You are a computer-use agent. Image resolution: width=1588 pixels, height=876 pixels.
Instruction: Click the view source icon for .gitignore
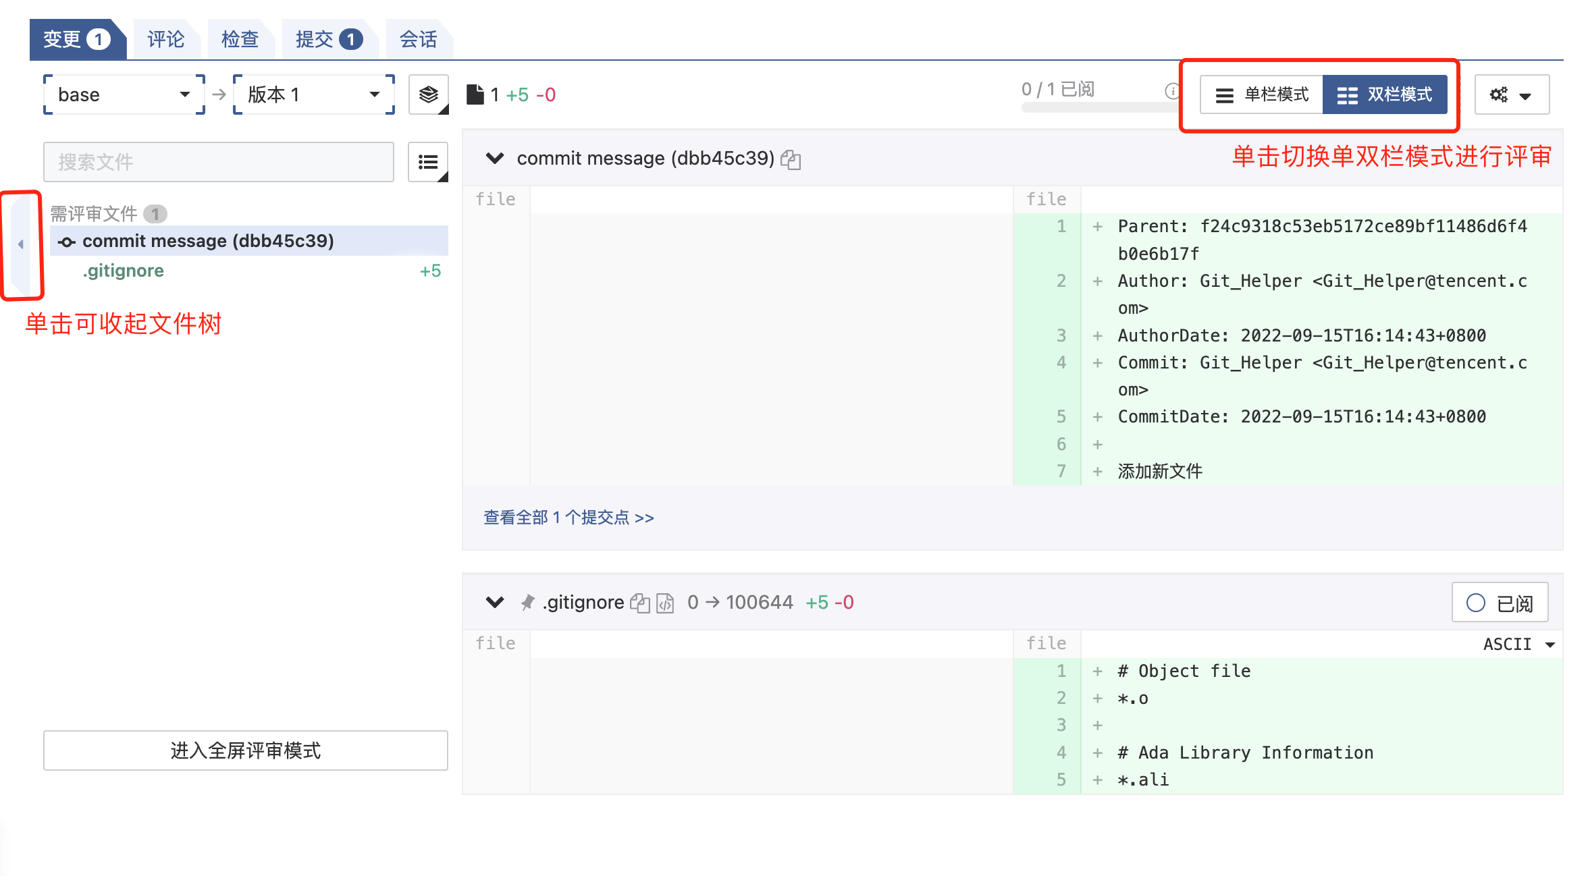[x=665, y=603]
